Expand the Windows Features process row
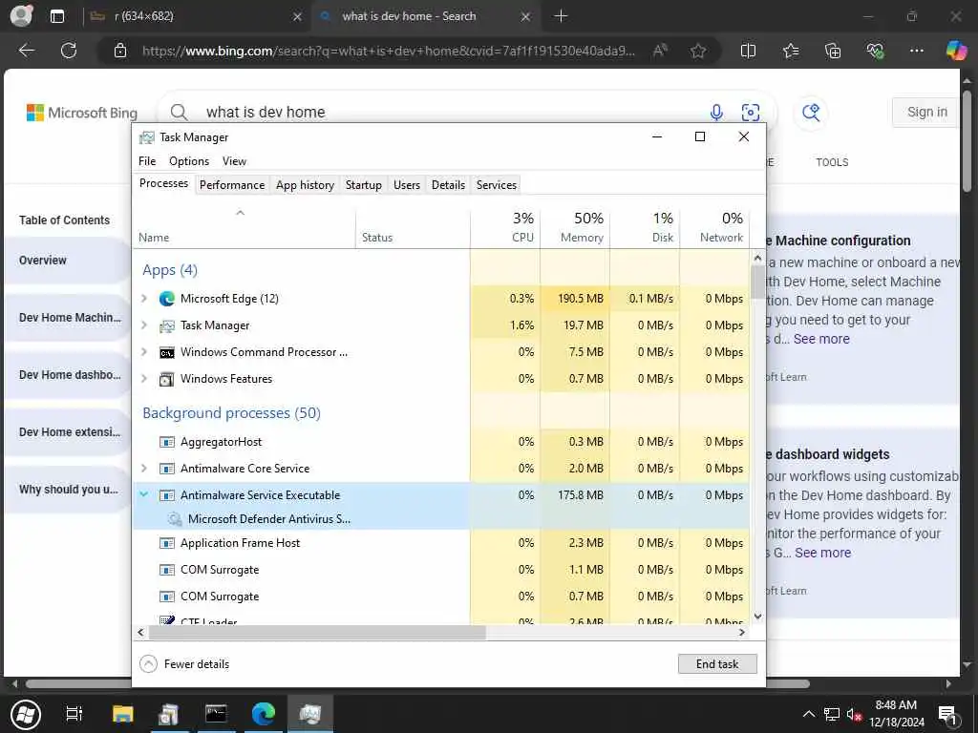The image size is (978, 733). click(144, 379)
